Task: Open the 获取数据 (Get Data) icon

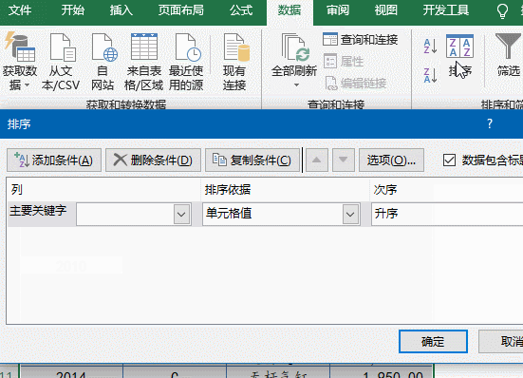Action: click(20, 47)
